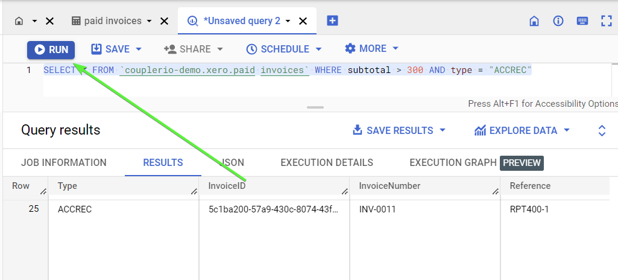
Task: Expand the SHARE dropdown arrow
Action: pyautogui.click(x=220, y=49)
